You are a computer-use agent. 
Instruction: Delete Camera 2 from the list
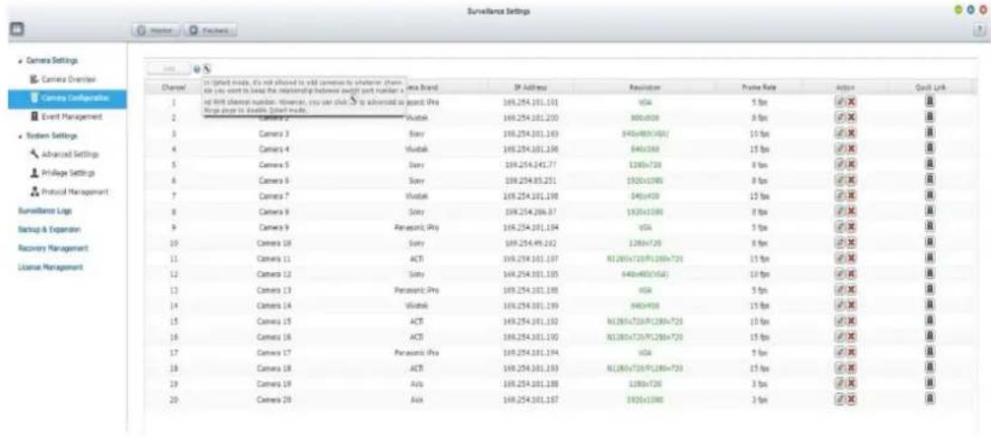(851, 116)
